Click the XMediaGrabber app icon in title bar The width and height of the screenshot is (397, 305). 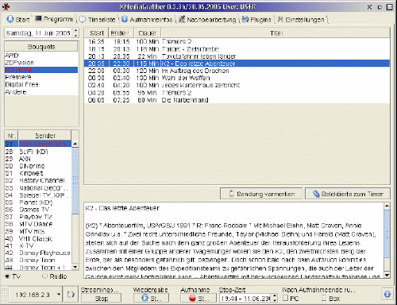click(6, 6)
